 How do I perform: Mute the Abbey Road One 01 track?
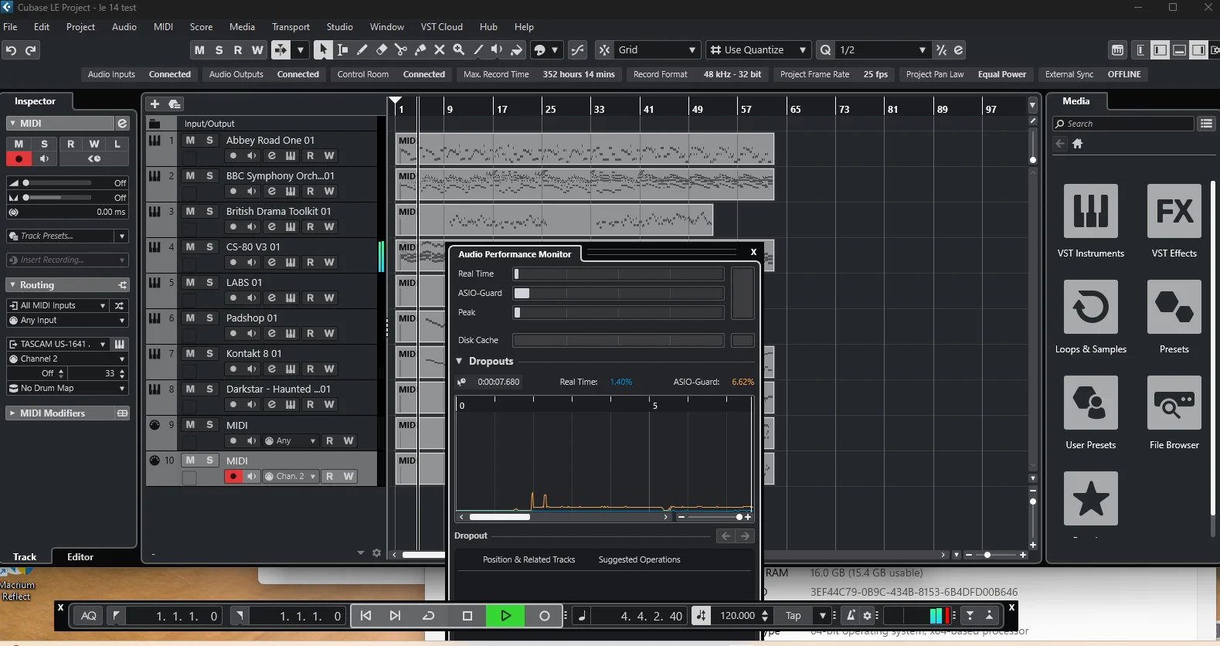(190, 141)
